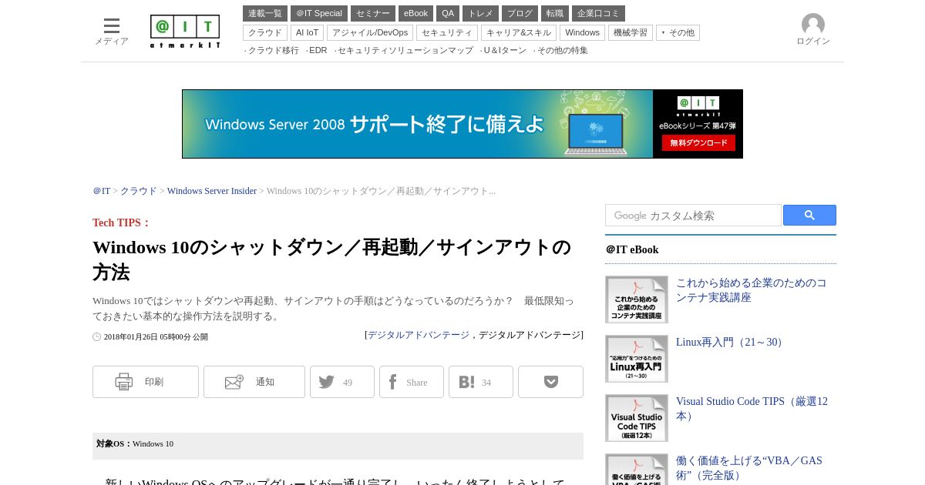Click the printer 印刷 button
Screen dimensions: 925x485
pos(146,382)
